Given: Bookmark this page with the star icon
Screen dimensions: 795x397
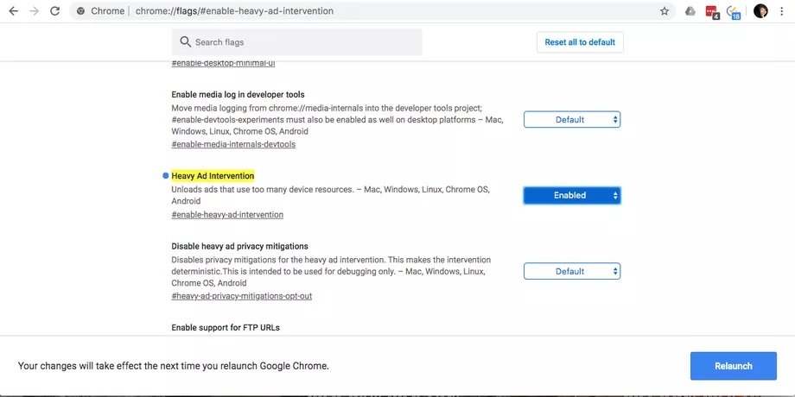Looking at the screenshot, I should click(x=665, y=11).
